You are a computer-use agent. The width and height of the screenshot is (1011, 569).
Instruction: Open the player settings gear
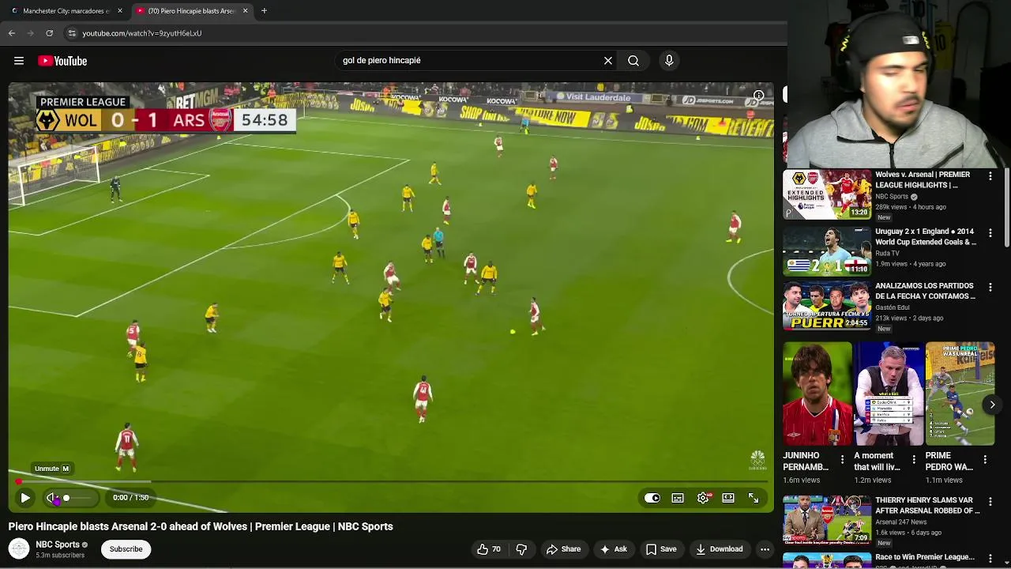703,498
